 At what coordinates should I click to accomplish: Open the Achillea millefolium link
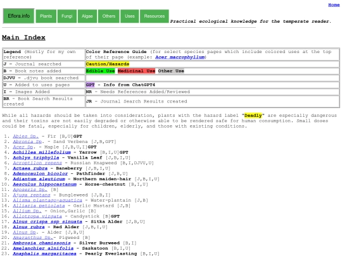(42, 152)
